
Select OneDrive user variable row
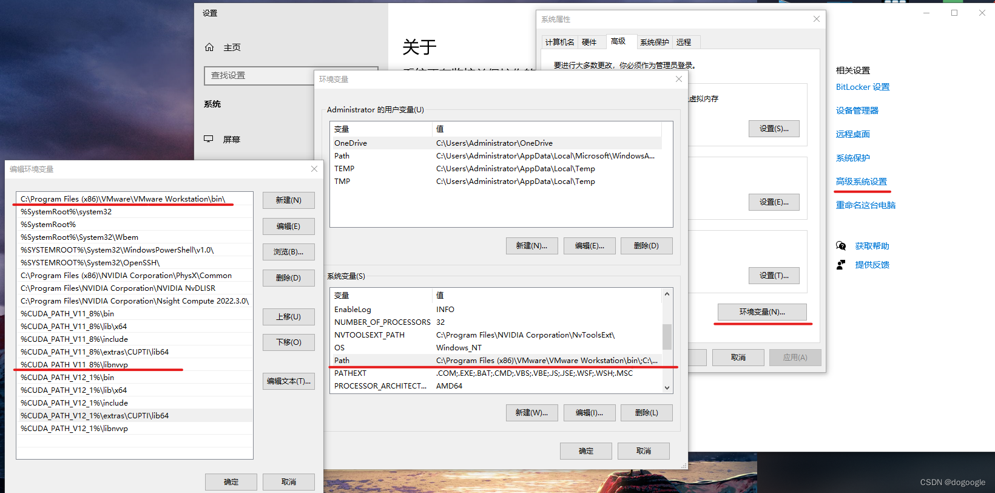(x=496, y=143)
